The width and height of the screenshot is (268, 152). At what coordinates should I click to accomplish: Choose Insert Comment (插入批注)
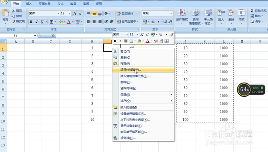tap(143, 107)
